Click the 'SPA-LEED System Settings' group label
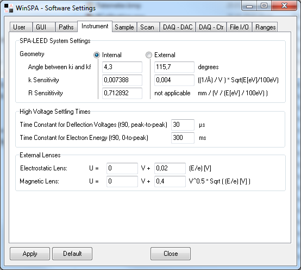Viewport: 301px width, 270px height. 55,41
